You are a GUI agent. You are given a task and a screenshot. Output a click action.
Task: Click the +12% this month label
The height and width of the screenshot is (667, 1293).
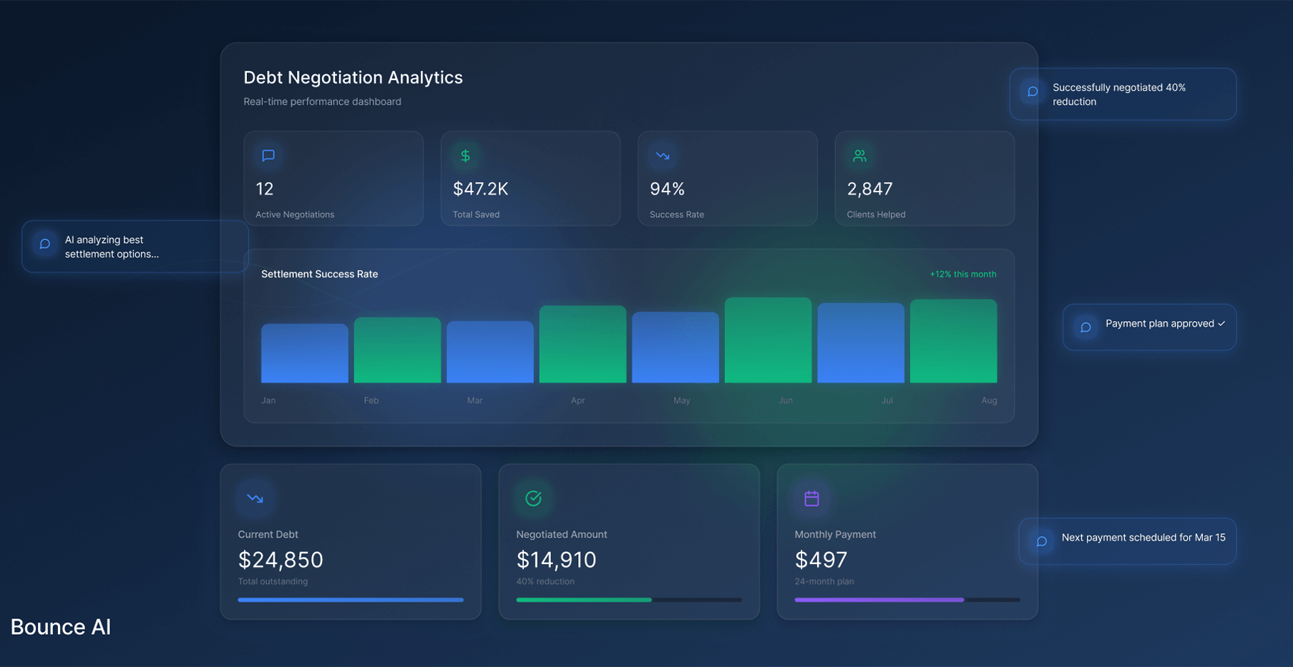[x=962, y=275]
